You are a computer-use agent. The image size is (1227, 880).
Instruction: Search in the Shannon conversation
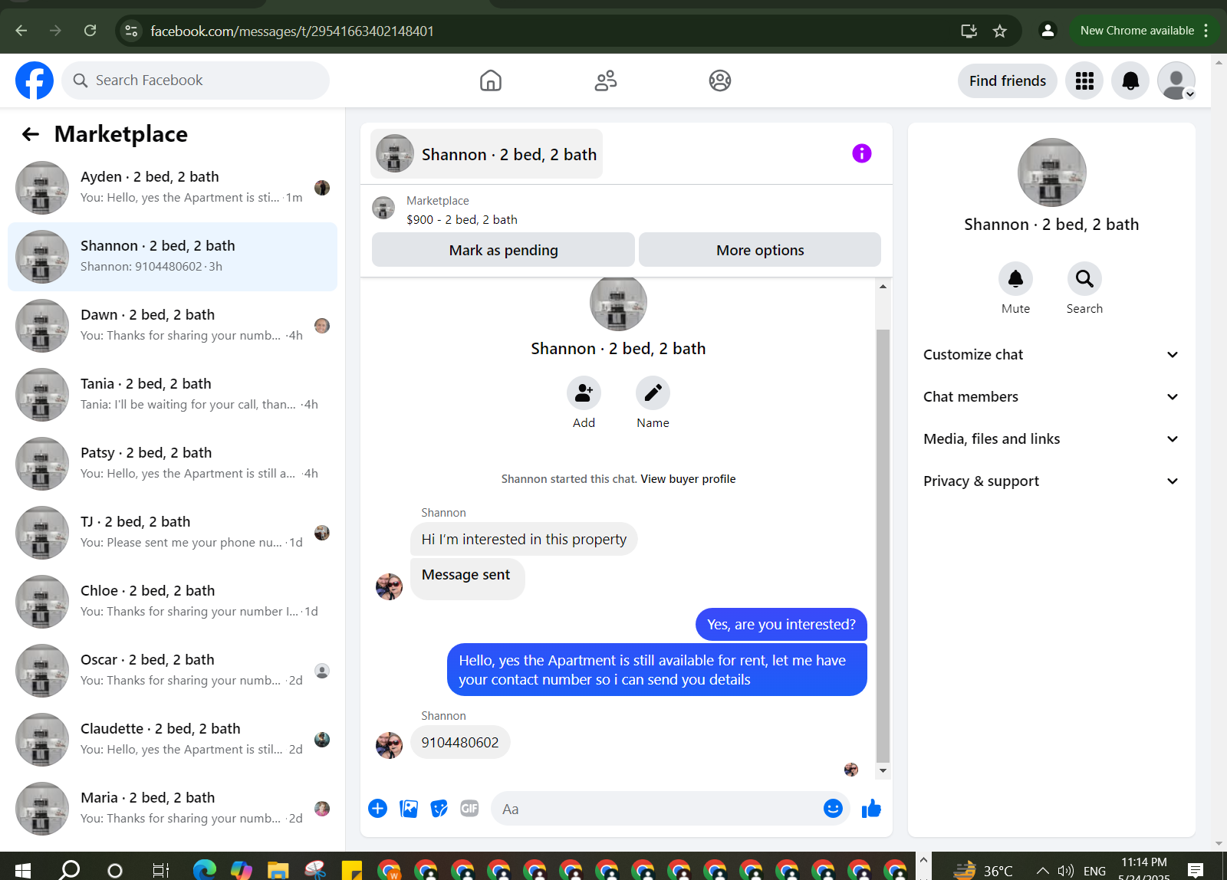[1084, 278]
